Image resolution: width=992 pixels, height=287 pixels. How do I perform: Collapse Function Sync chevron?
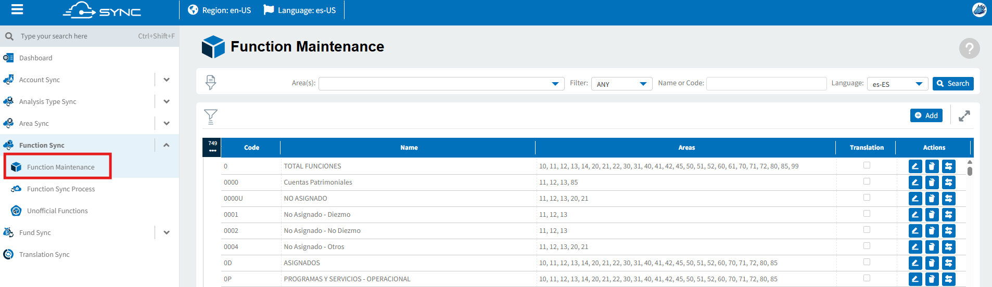(167, 145)
